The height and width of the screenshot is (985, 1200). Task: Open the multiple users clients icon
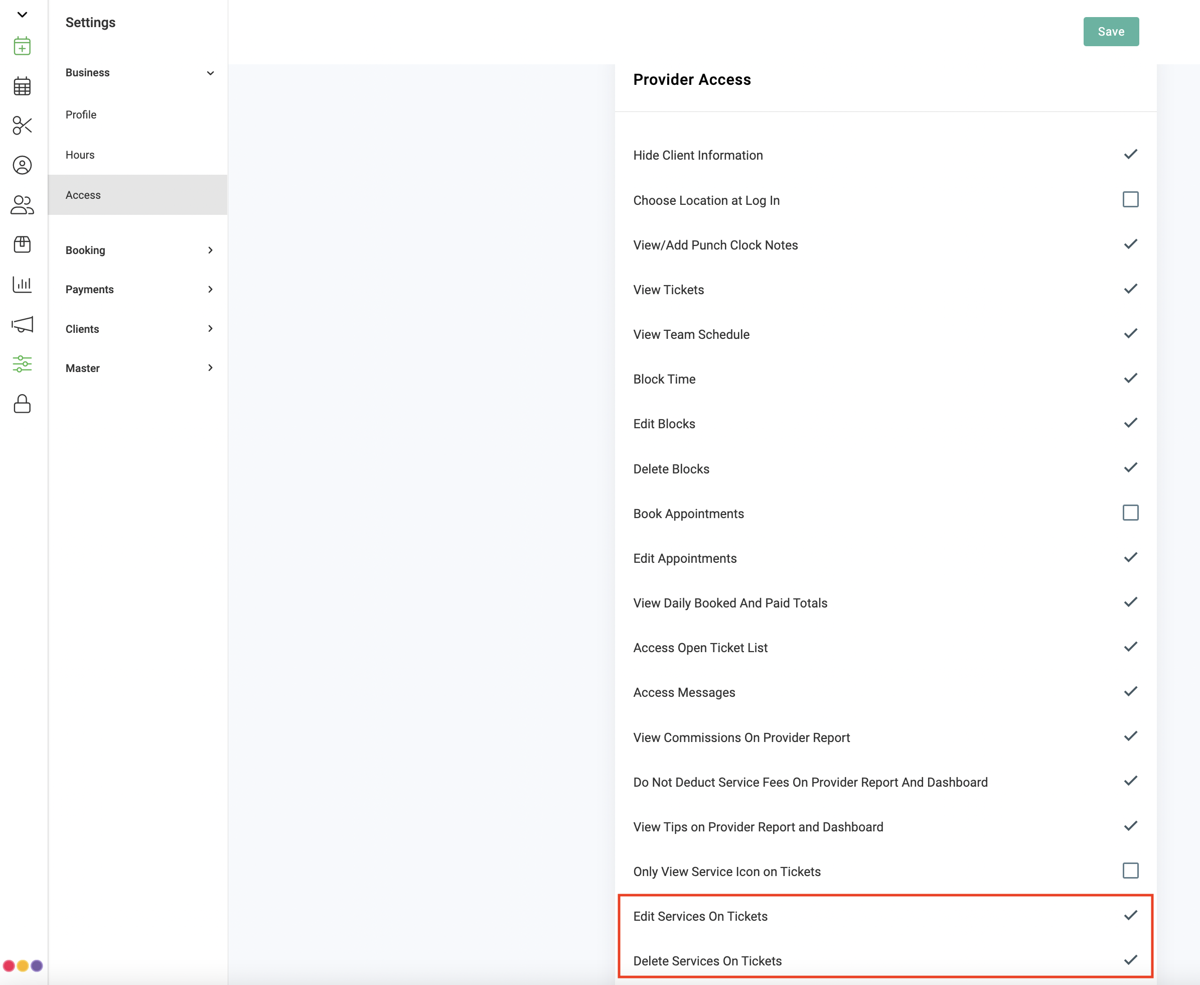tap(22, 205)
